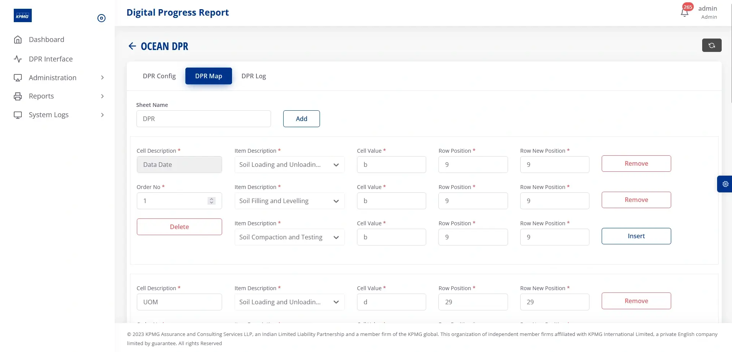
Task: Select the Dashboard home icon
Action: pyautogui.click(x=18, y=39)
